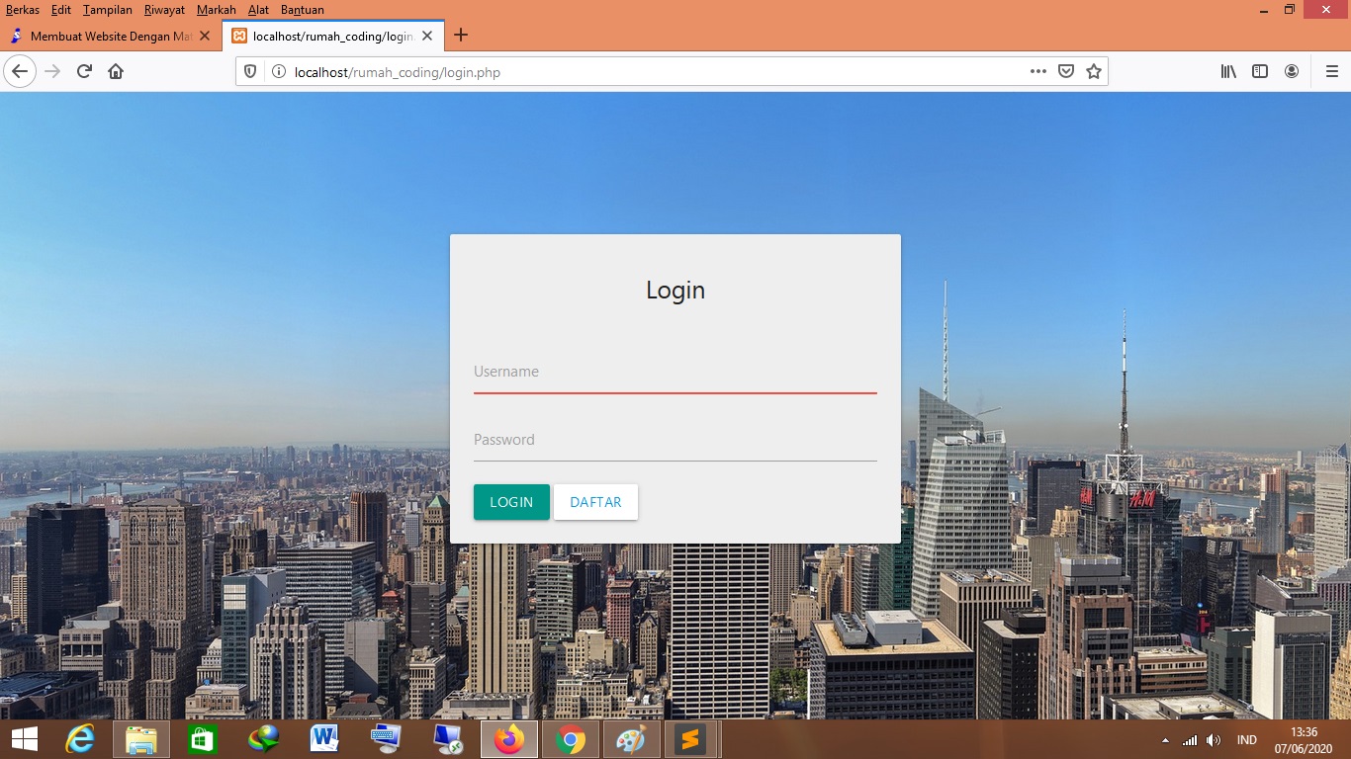Image resolution: width=1351 pixels, height=759 pixels.
Task: Go to Firefox home page
Action: pyautogui.click(x=116, y=71)
